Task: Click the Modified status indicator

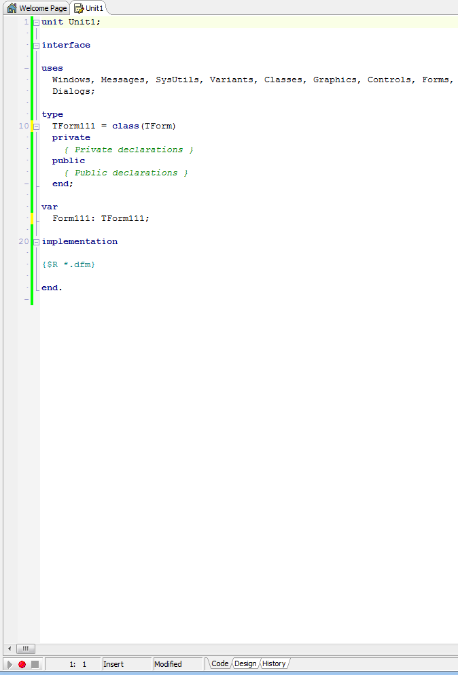Action: pyautogui.click(x=177, y=664)
